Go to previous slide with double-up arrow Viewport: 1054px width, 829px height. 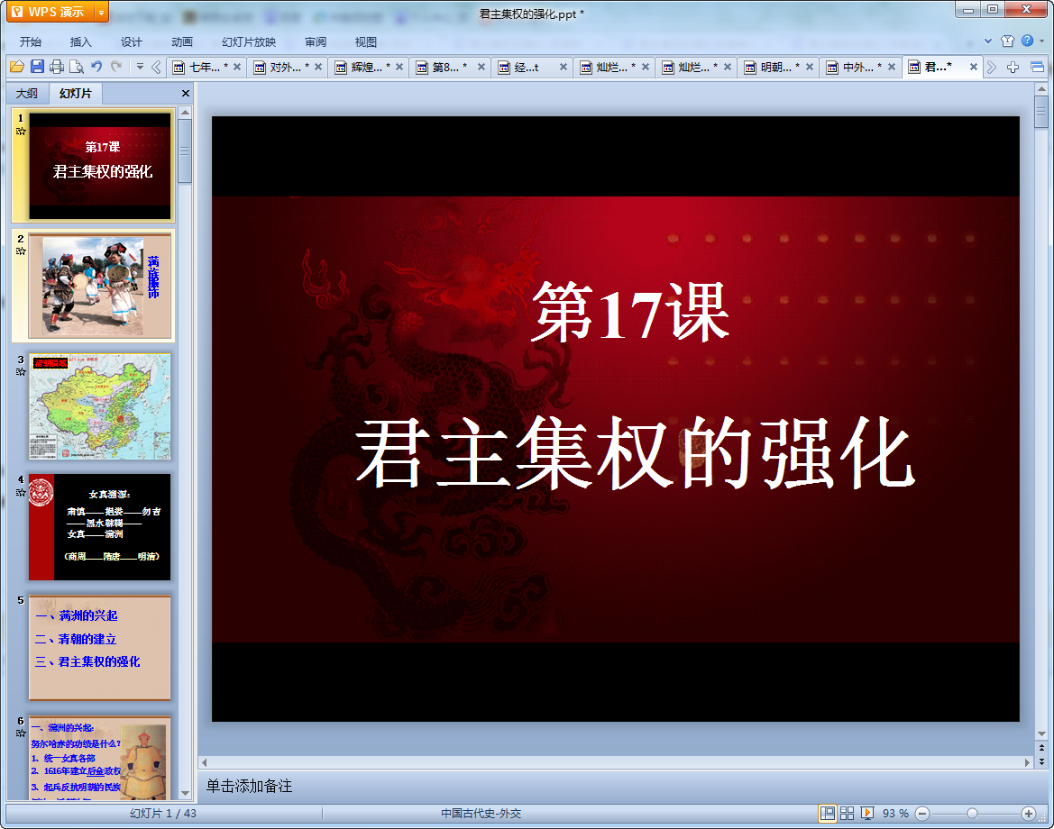pos(1041,748)
